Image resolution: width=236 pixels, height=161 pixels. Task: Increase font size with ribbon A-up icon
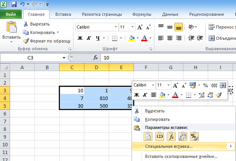pos(140,27)
